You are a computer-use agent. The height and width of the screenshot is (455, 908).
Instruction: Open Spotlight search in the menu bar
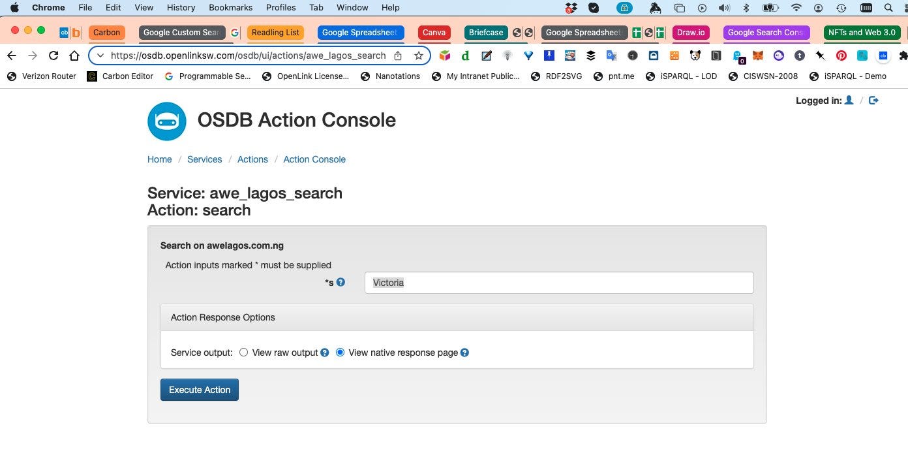[888, 8]
